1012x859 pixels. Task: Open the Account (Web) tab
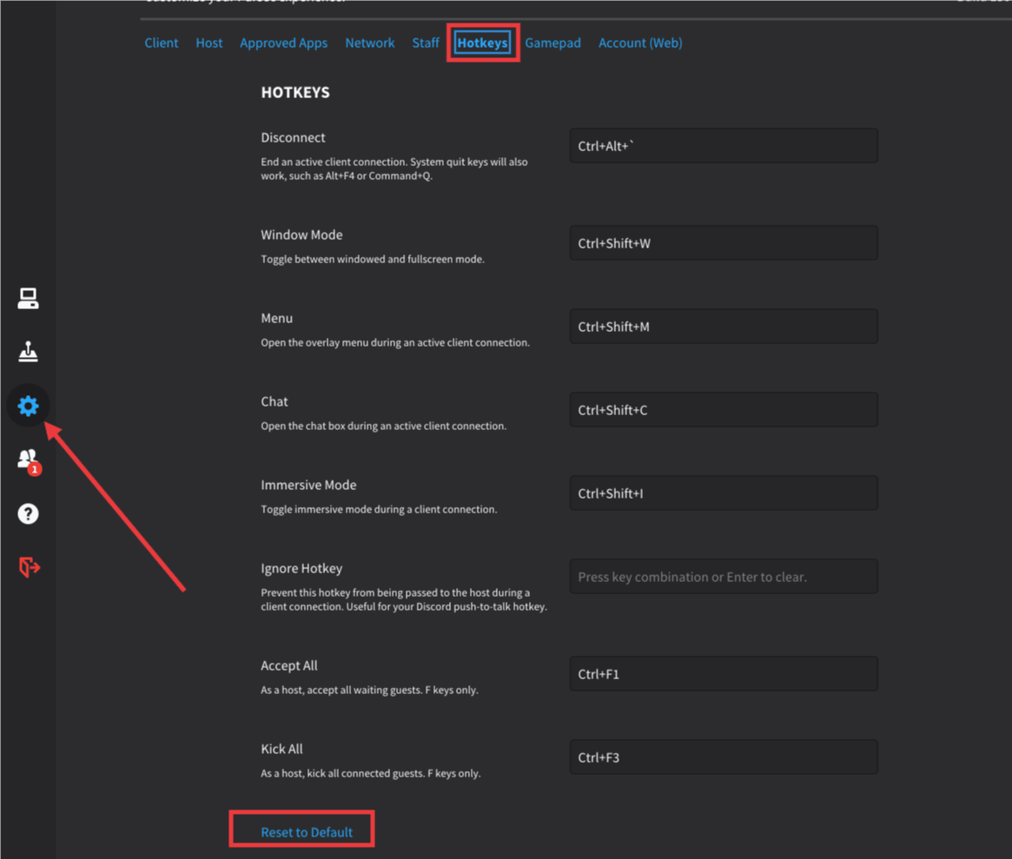click(x=639, y=43)
